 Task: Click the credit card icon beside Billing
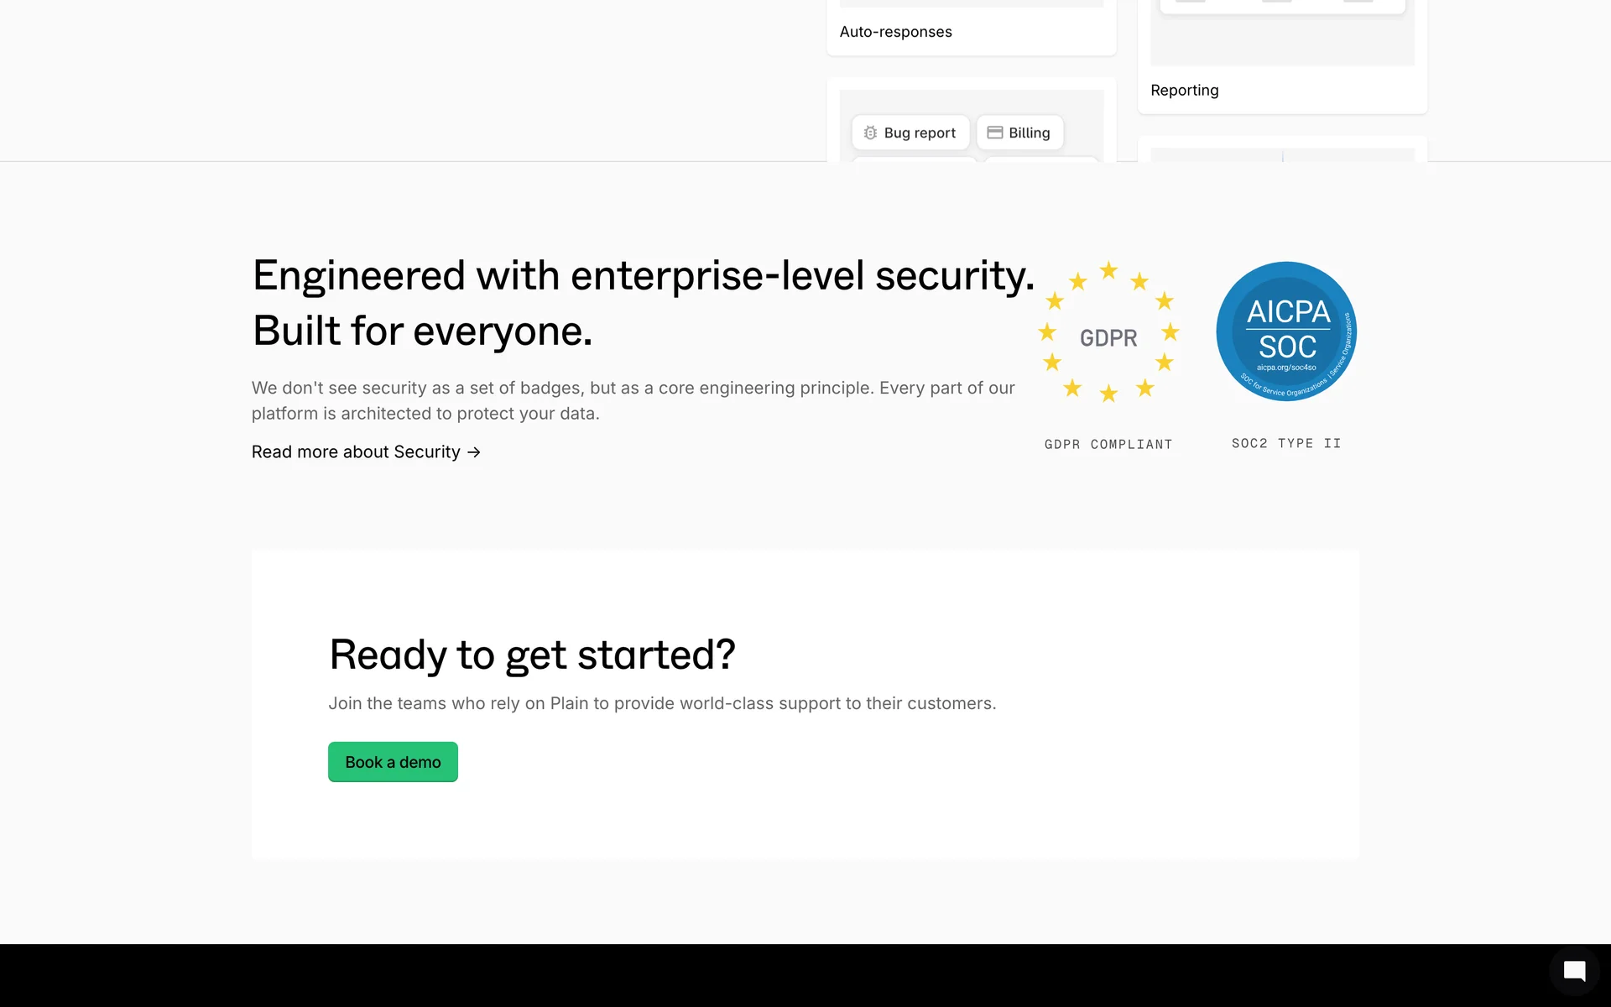point(995,133)
